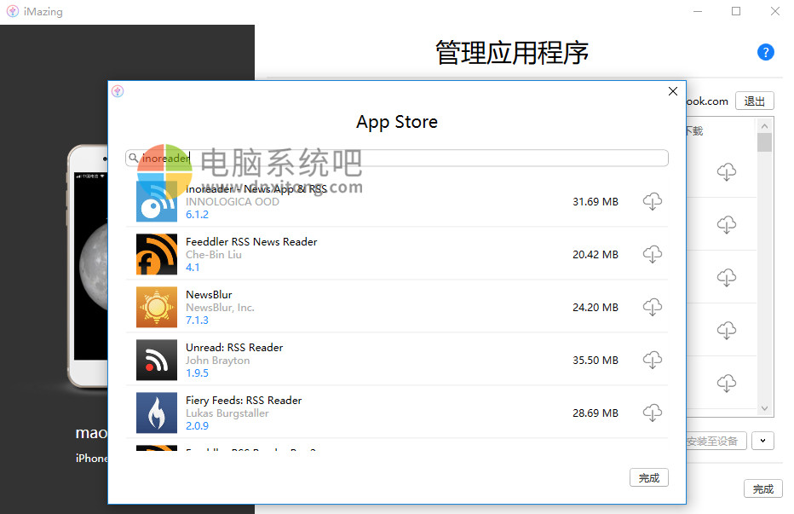The image size is (794, 514).
Task: Click the search magnifier icon
Action: [x=133, y=158]
